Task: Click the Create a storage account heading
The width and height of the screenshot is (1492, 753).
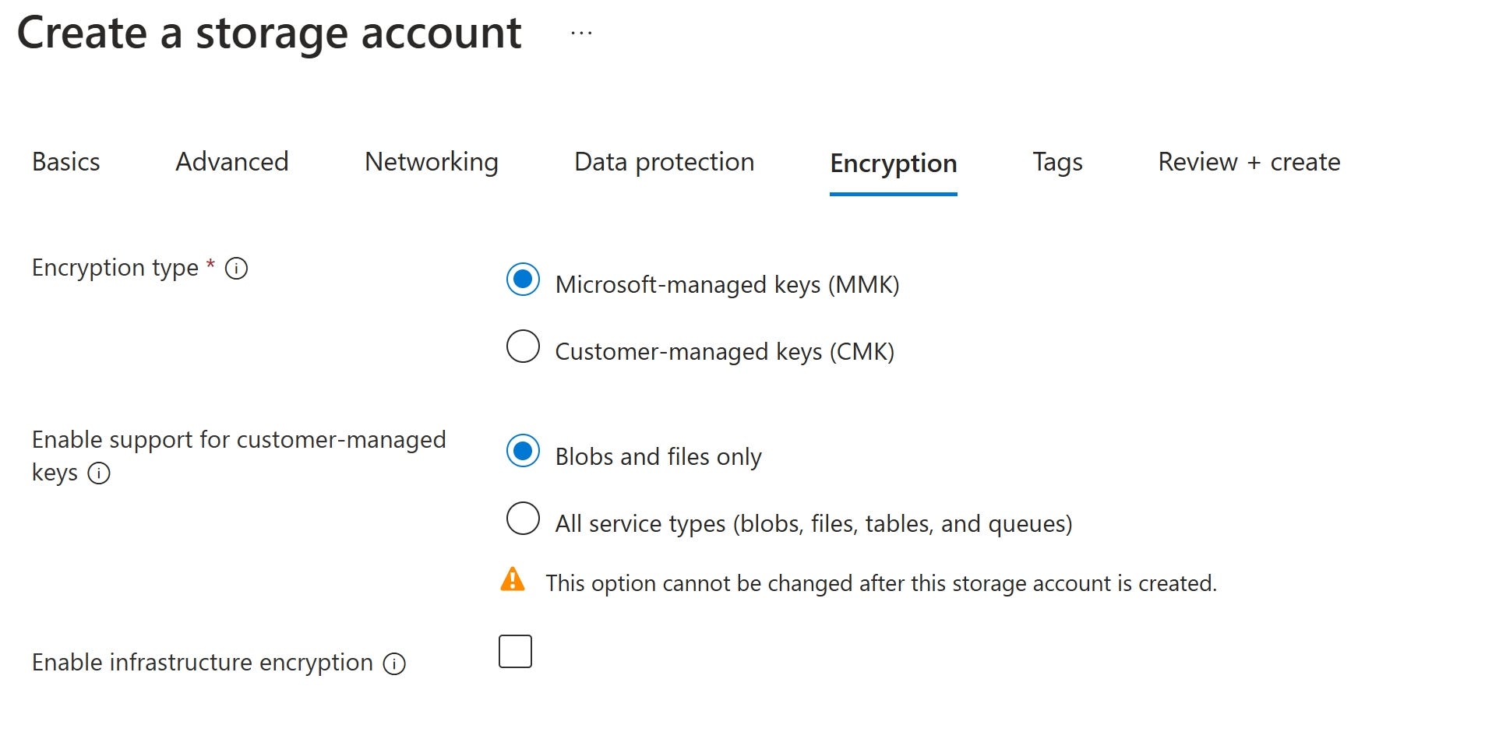Action: tap(270, 33)
